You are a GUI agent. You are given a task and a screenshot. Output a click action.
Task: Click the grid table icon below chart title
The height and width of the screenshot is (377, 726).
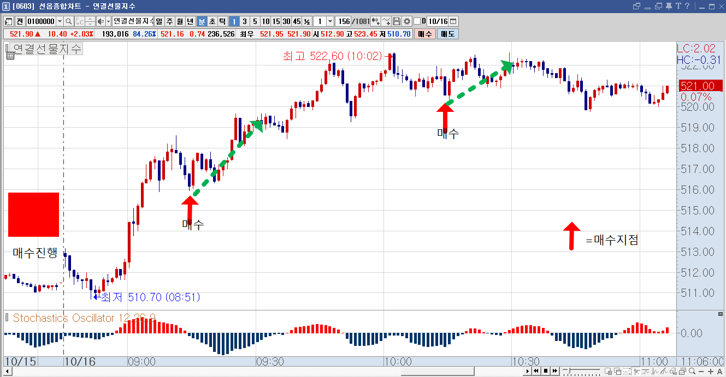coord(10,56)
